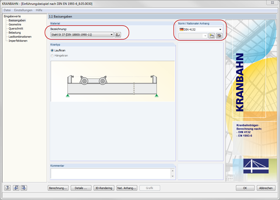Viewport: 280px width, 200px height.
Task: Select Lastkombinationen in the tree
Action: [x=20, y=37]
